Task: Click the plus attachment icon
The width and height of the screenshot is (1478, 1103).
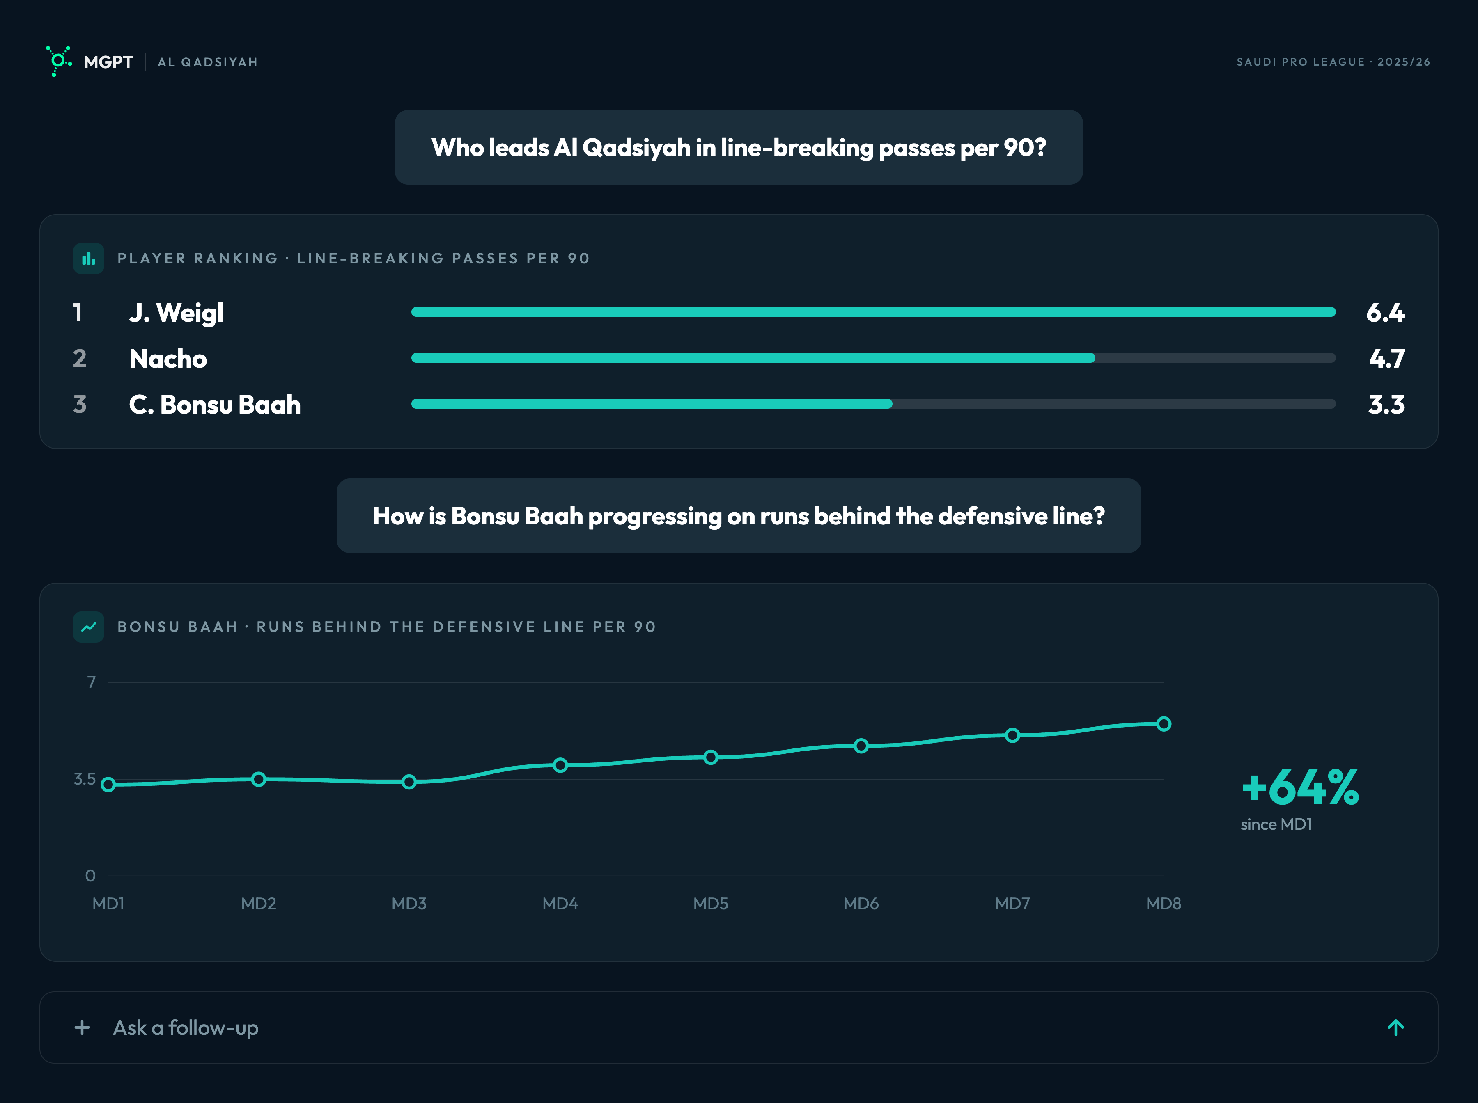Action: 82,1027
